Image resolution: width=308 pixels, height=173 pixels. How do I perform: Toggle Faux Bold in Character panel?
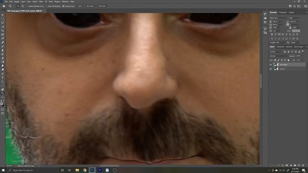point(272,35)
